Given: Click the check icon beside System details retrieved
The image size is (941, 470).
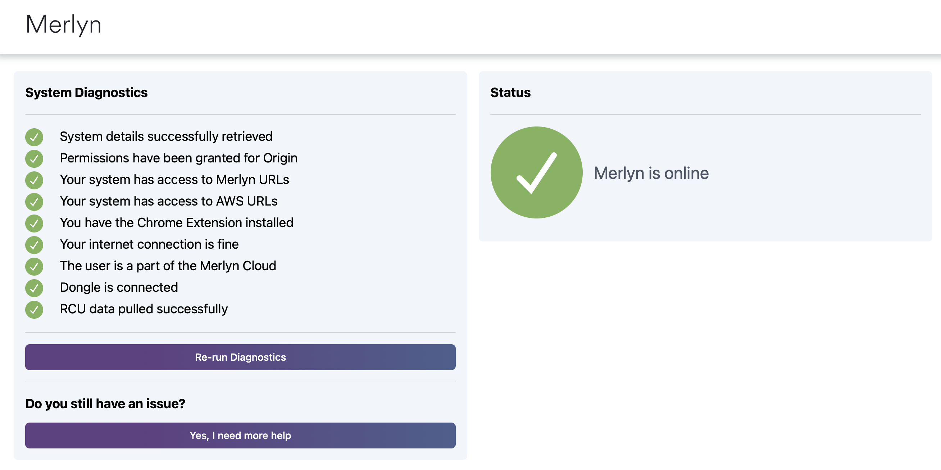Looking at the screenshot, I should click(34, 137).
